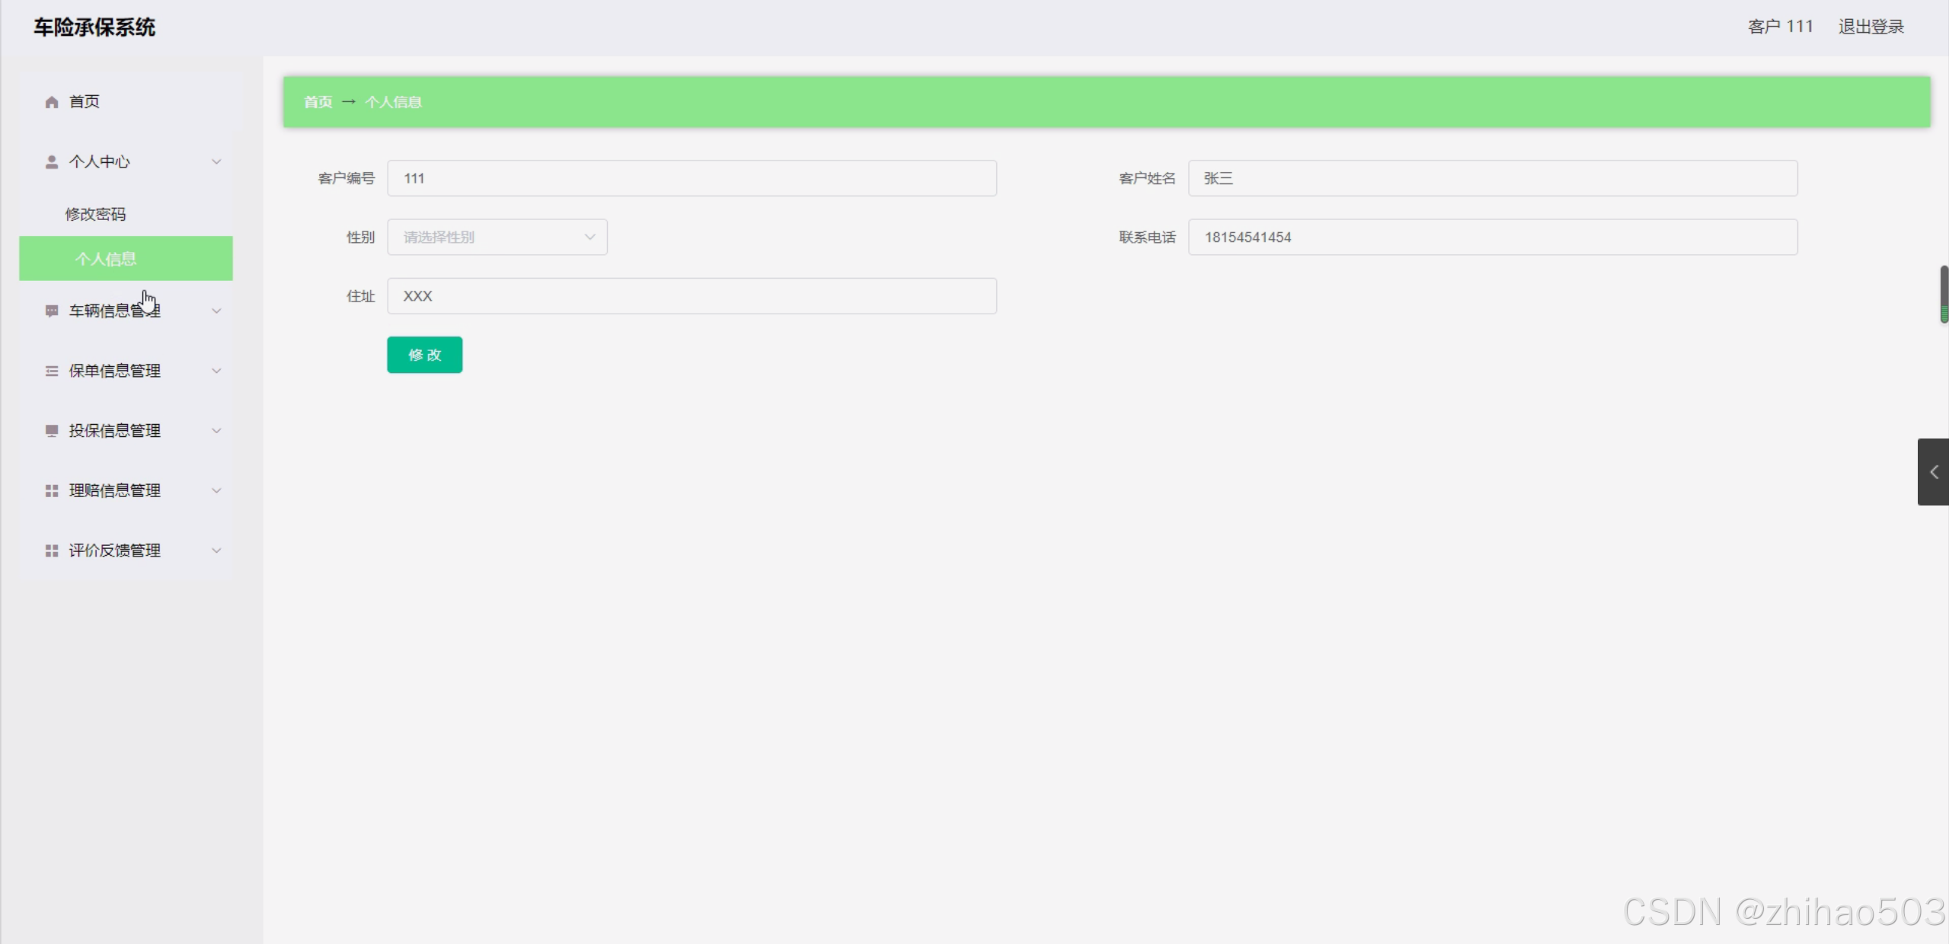This screenshot has width=1949, height=944.
Task: Click 首页 in the breadcrumb bar
Action: click(x=318, y=101)
